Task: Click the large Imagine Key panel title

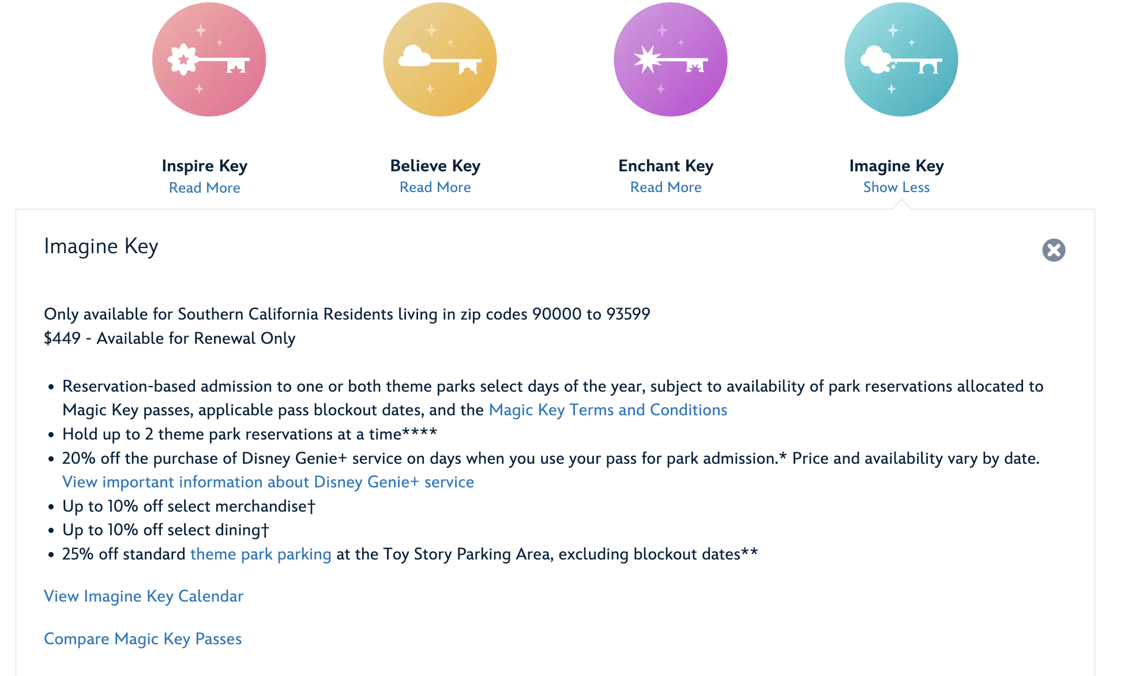Action: coord(101,246)
